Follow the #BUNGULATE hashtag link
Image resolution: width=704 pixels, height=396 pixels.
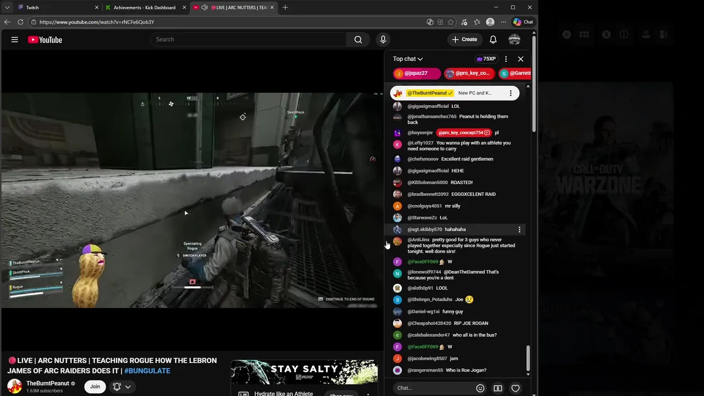[x=147, y=371]
